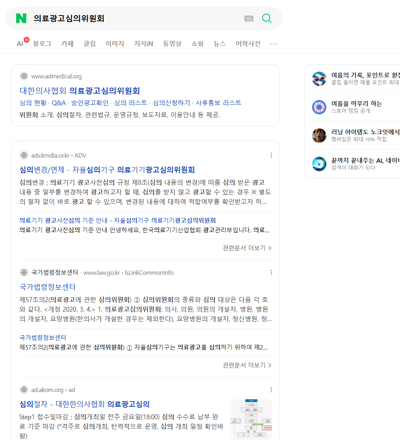Click the flowchart thumbnail of 심의절차 result
The width and height of the screenshot is (400, 440).
[251, 420]
